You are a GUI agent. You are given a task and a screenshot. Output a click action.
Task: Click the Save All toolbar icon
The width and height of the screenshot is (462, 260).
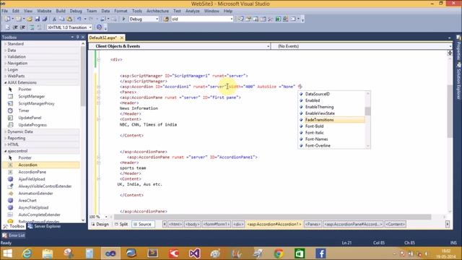tap(45, 19)
